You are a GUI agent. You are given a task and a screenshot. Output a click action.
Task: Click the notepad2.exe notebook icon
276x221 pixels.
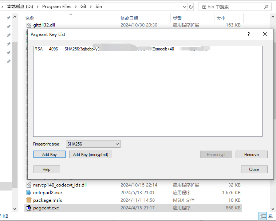[x=28, y=193]
